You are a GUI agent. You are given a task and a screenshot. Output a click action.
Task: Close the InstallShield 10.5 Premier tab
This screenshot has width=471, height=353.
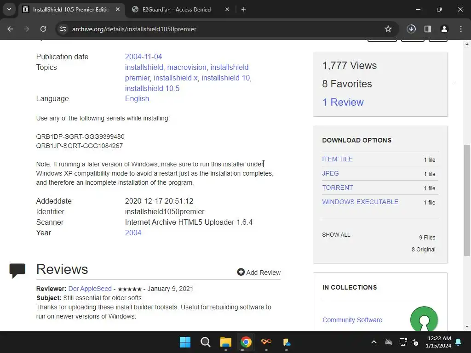click(118, 9)
